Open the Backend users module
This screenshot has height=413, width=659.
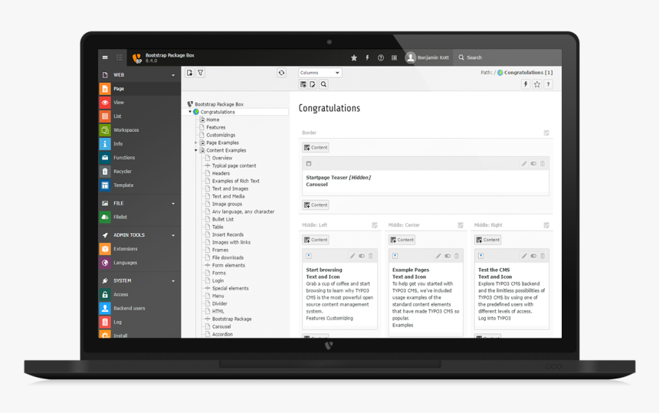(139, 308)
